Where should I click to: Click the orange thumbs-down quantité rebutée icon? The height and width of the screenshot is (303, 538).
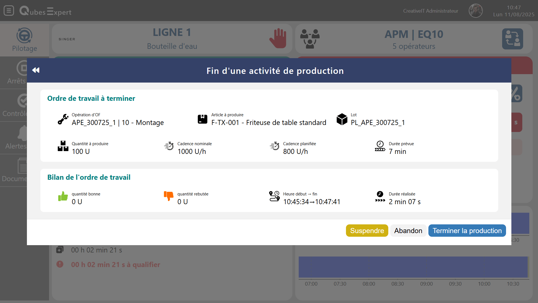[x=168, y=196]
